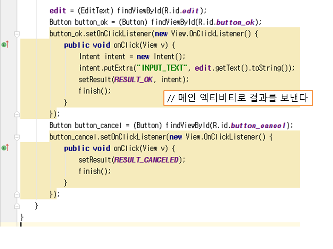Click the implements-method gutter icon beside the second onClick
The height and width of the screenshot is (249, 333).
[x=5, y=148]
